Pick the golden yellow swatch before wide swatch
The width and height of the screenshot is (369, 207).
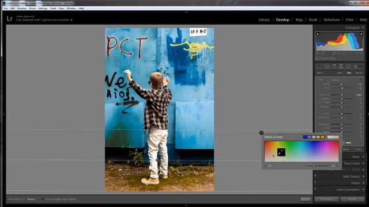click(322, 137)
